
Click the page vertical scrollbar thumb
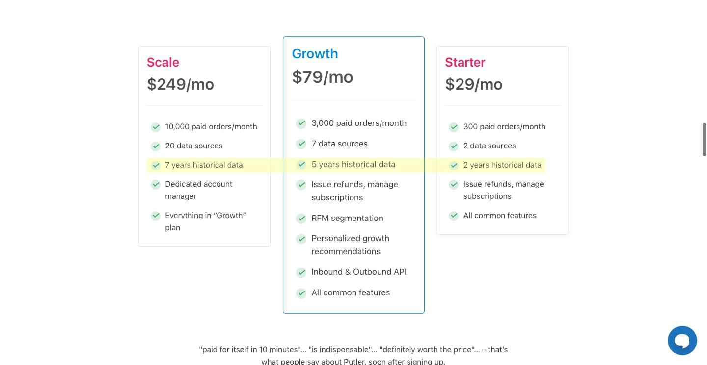704,140
